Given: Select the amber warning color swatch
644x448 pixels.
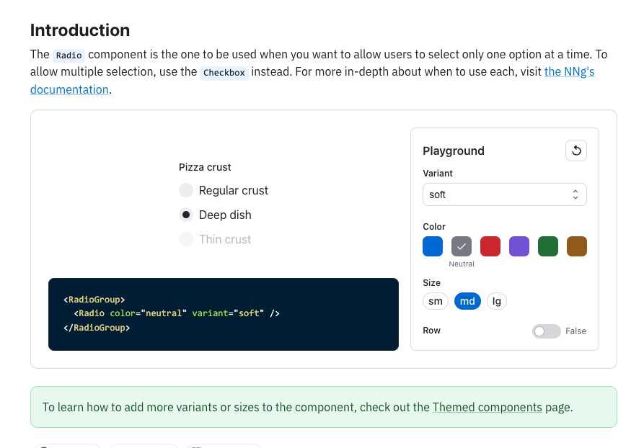Looking at the screenshot, I should 577,246.
